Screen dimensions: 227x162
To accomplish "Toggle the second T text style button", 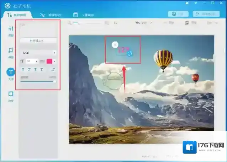I will (x=29, y=70).
